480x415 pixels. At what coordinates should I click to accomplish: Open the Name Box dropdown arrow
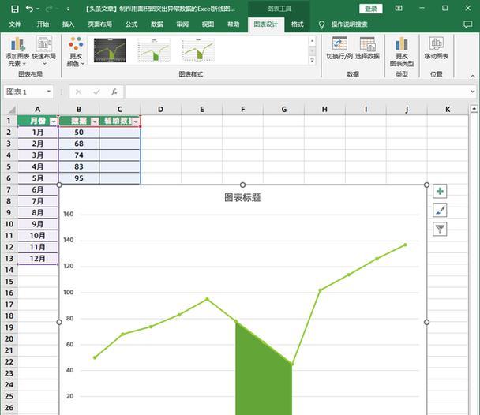point(48,92)
